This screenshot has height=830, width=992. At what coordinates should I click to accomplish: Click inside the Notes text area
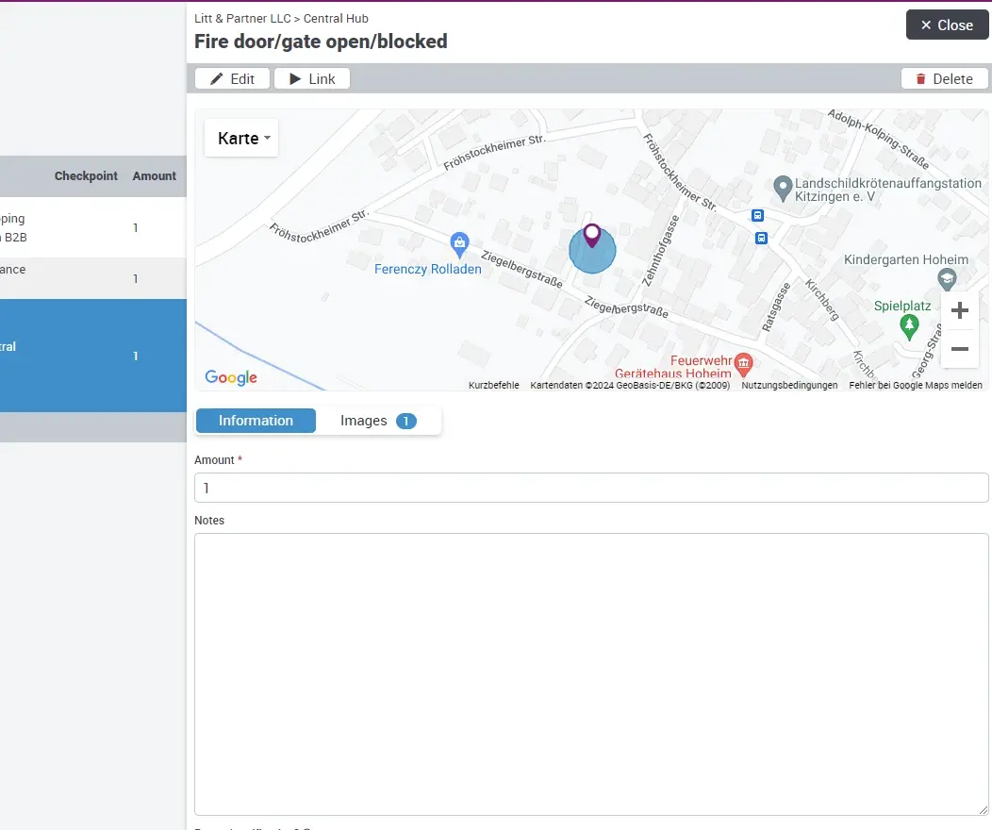[591, 673]
